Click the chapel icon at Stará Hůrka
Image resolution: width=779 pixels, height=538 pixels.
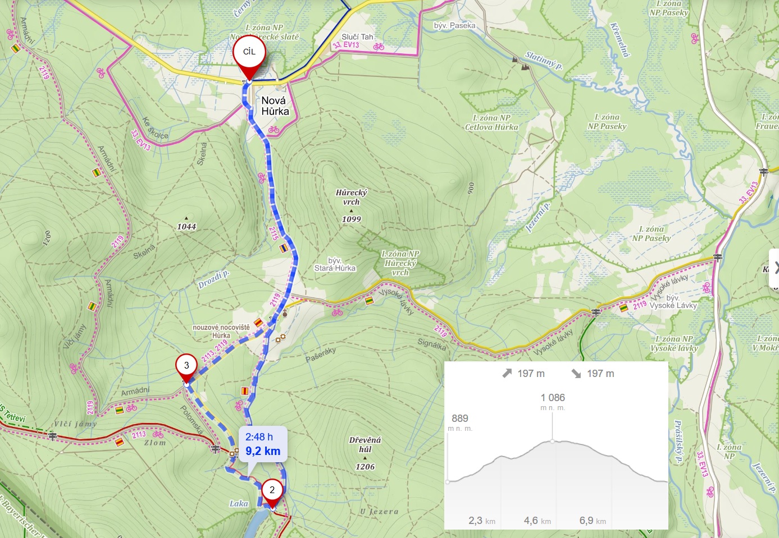285,313
